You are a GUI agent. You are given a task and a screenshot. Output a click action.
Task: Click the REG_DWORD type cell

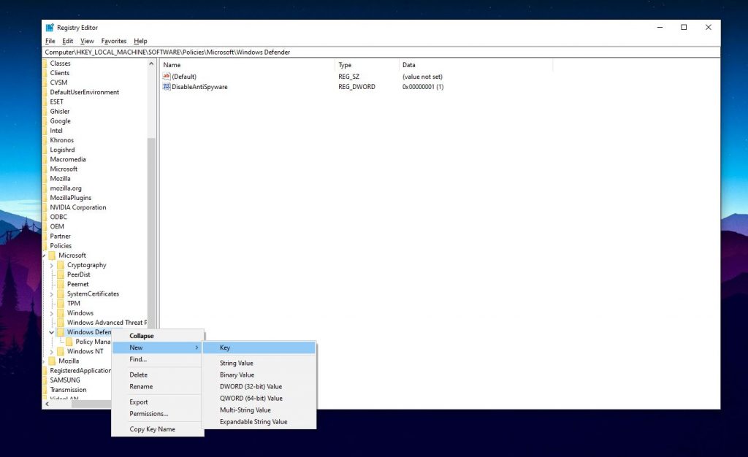[x=356, y=87]
